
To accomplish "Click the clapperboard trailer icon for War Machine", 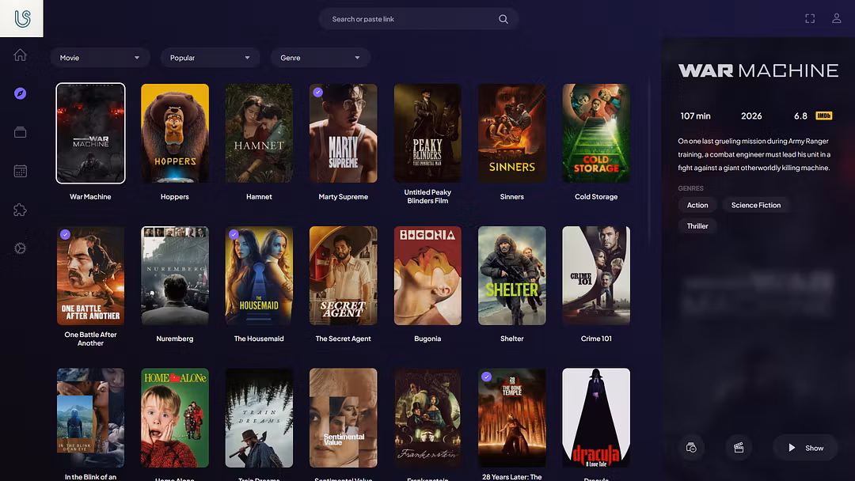I will click(x=739, y=448).
